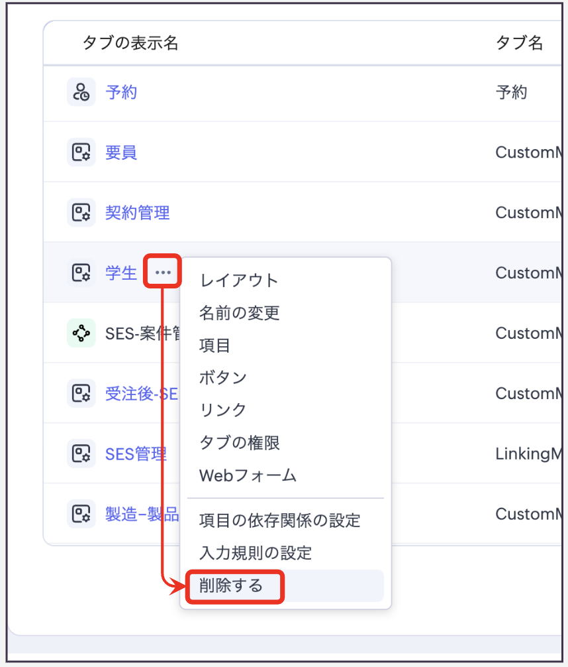Click the SES管理 module icon

[x=81, y=454]
